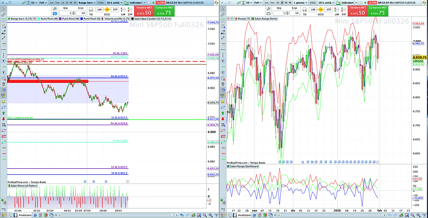
Task: Click the yellow bell alert icon in left sidebar
Action: (3, 101)
